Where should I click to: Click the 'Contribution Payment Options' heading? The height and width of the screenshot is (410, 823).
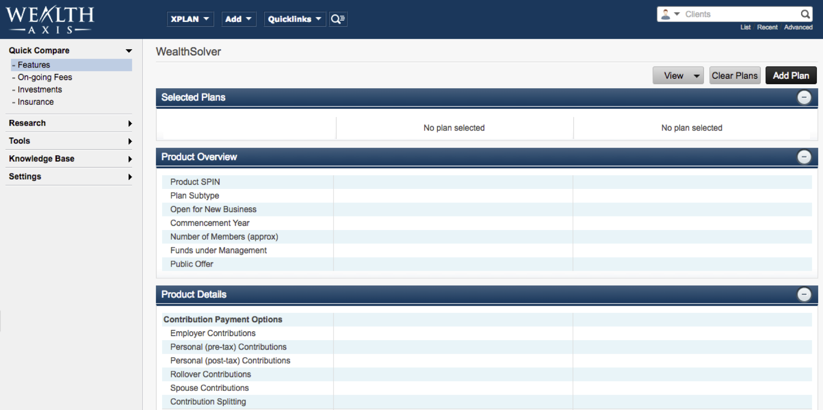(x=223, y=320)
